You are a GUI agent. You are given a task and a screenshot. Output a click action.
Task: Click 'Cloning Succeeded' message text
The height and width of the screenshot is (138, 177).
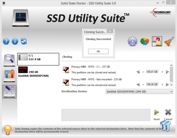98,39
